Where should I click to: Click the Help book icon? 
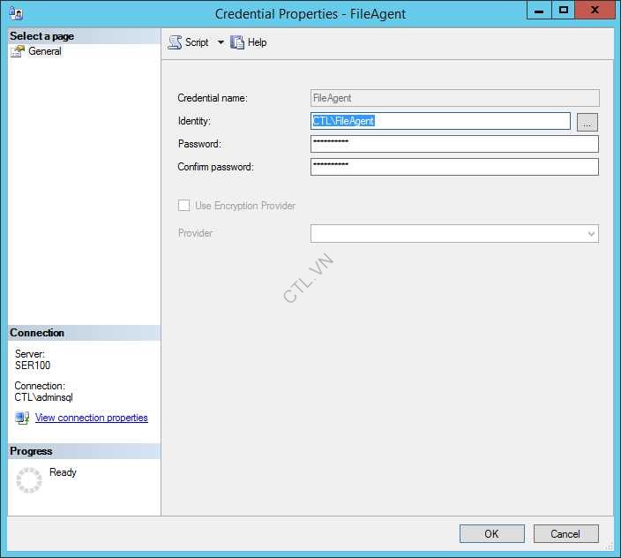coord(237,42)
